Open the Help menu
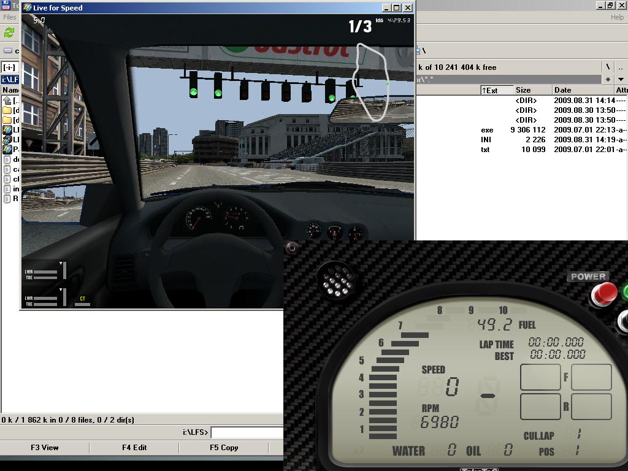628x471 pixels. click(x=617, y=17)
